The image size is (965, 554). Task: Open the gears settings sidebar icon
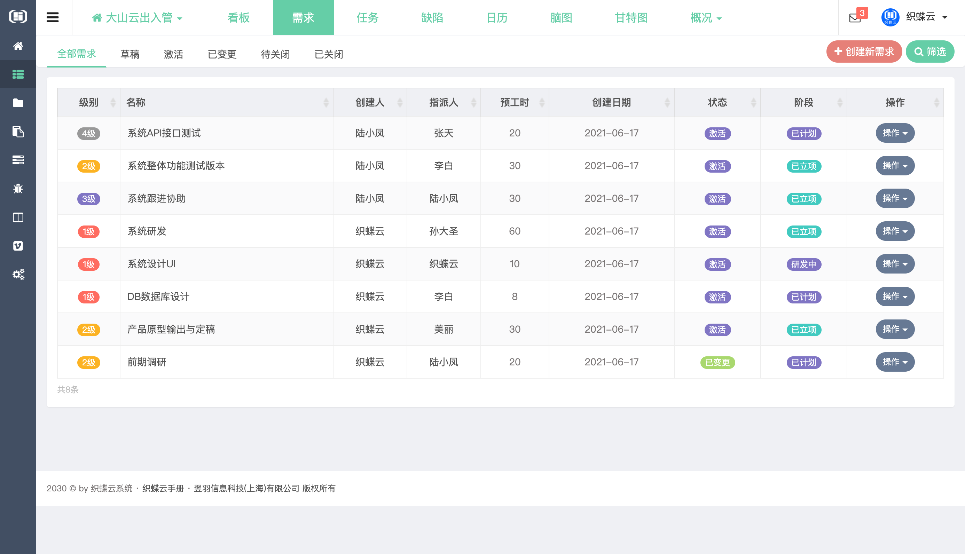pos(18,274)
